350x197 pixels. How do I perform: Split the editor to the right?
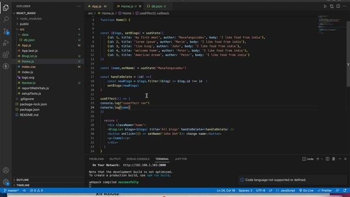coord(338,6)
